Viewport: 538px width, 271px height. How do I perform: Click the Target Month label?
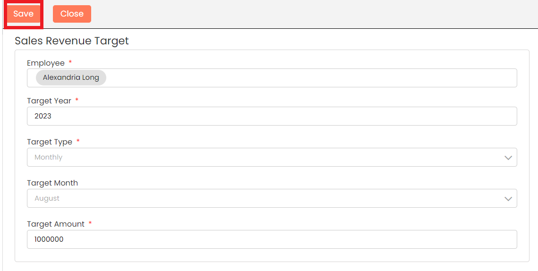pos(52,183)
